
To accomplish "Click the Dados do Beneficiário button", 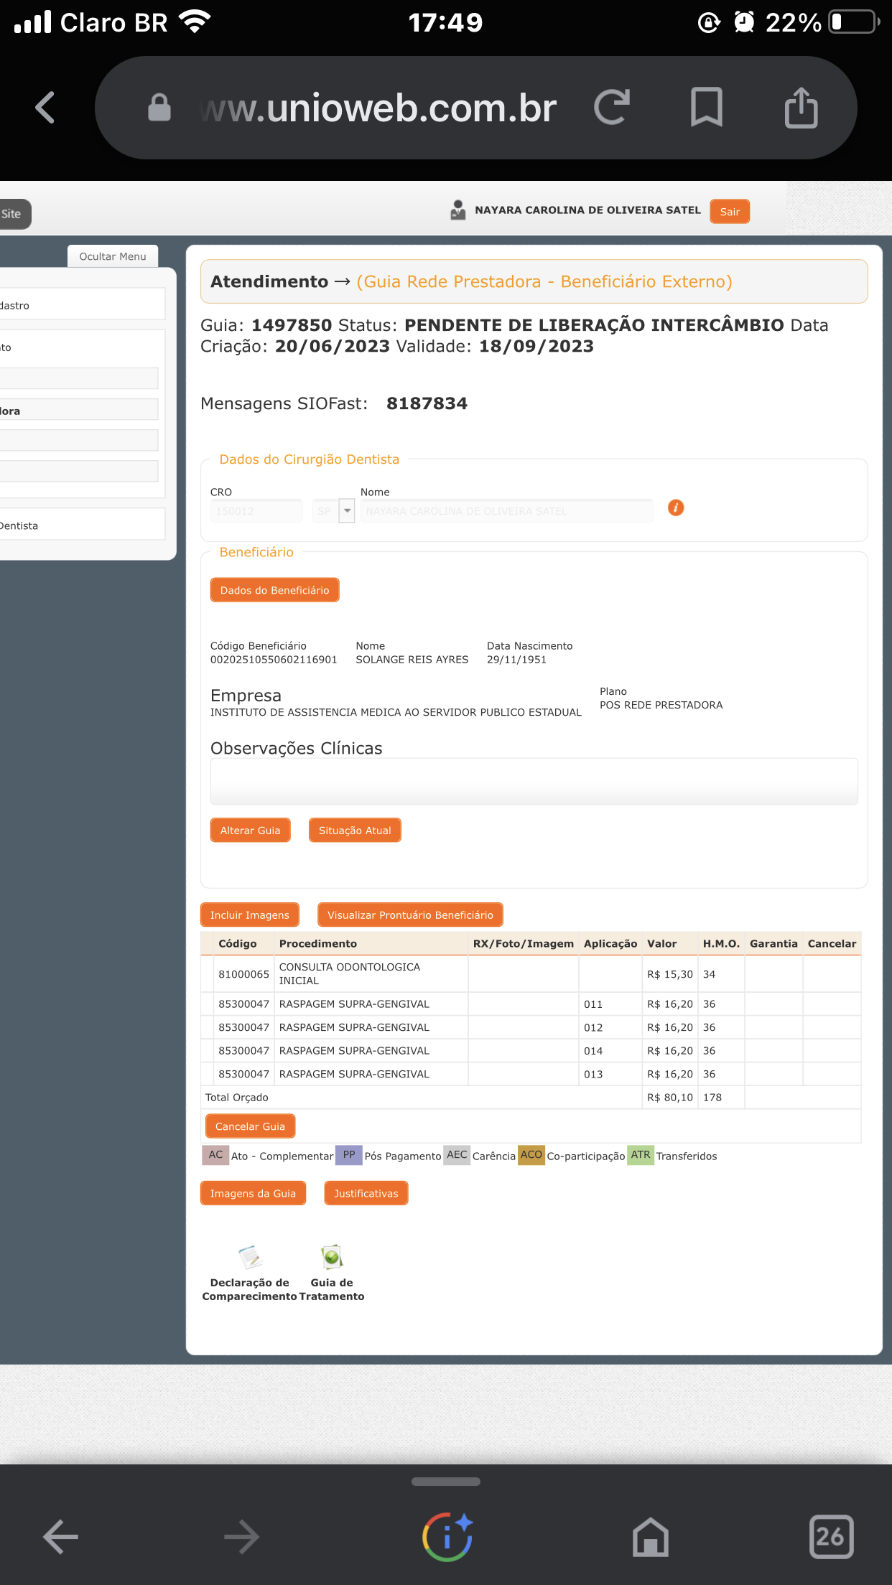I will point(274,590).
